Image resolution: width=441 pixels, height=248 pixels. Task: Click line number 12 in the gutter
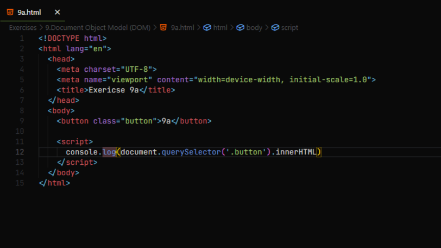(x=20, y=152)
